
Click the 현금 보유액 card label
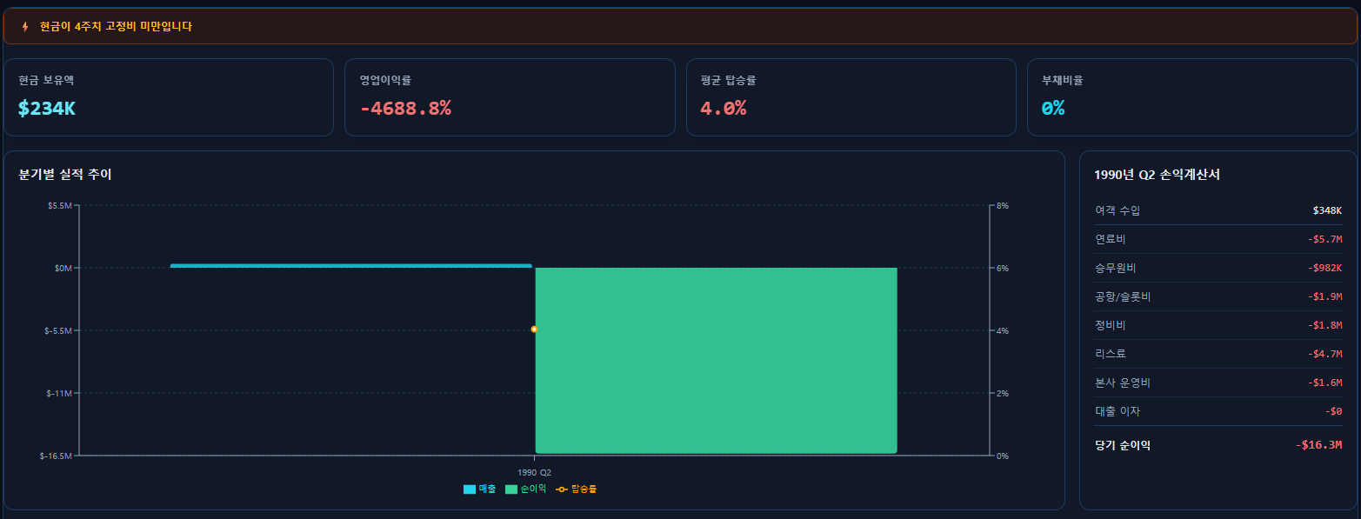tap(46, 80)
